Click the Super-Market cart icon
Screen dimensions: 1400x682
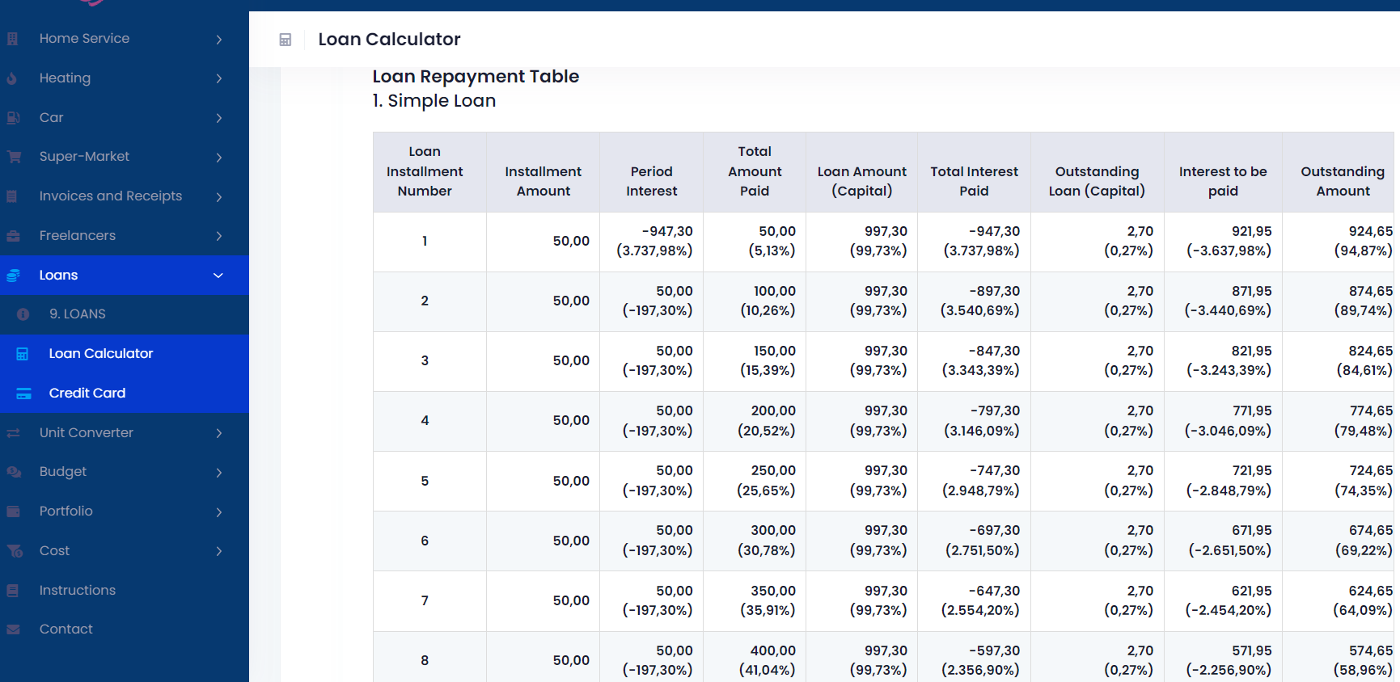14,157
